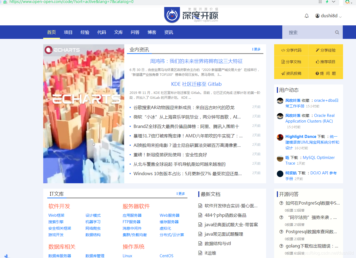Open MySQL Optimizer Trace link
This screenshot has height=258, width=356.
point(310,160)
